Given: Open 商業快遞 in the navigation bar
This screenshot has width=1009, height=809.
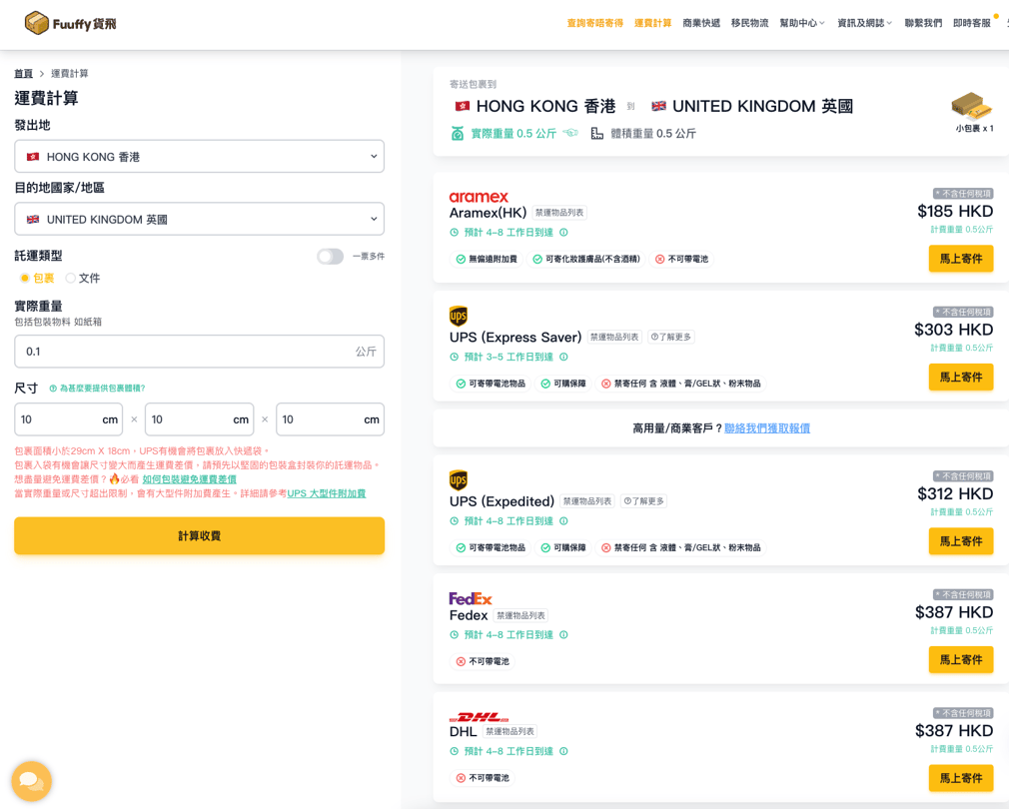Looking at the screenshot, I should (x=701, y=23).
